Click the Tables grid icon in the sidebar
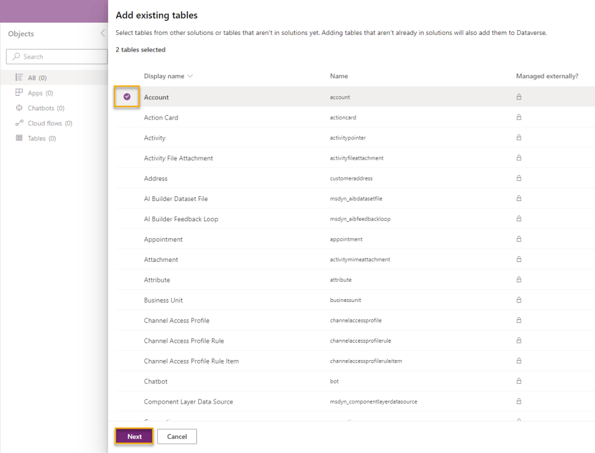 [20, 138]
